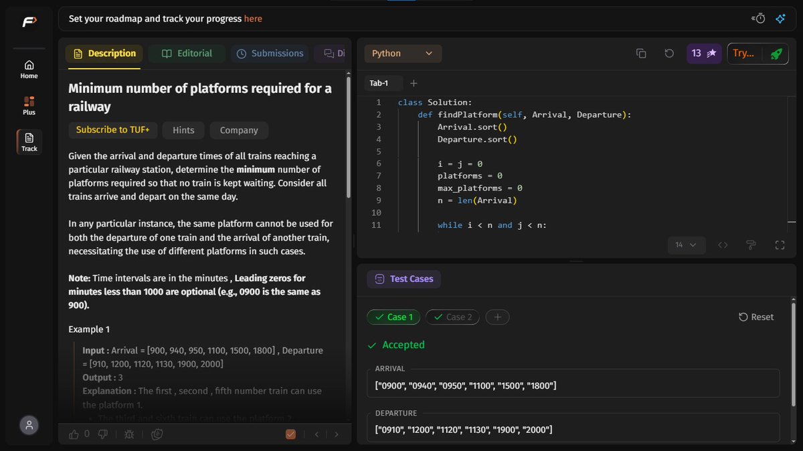Click the TUF logo in sidebar
This screenshot has height=451, width=803.
pyautogui.click(x=29, y=22)
